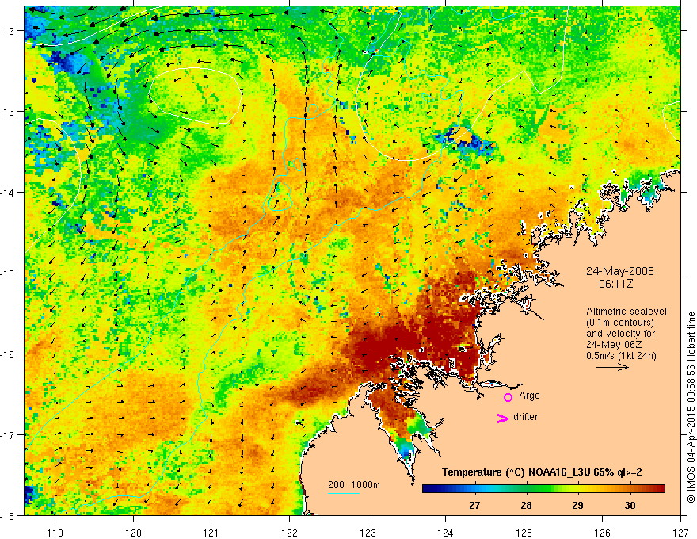Click the '0.5m/s (1kt 24h)' caption line

point(621,355)
